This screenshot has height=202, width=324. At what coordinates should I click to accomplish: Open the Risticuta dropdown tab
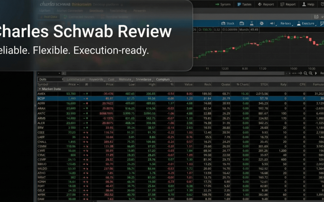pos(126,79)
